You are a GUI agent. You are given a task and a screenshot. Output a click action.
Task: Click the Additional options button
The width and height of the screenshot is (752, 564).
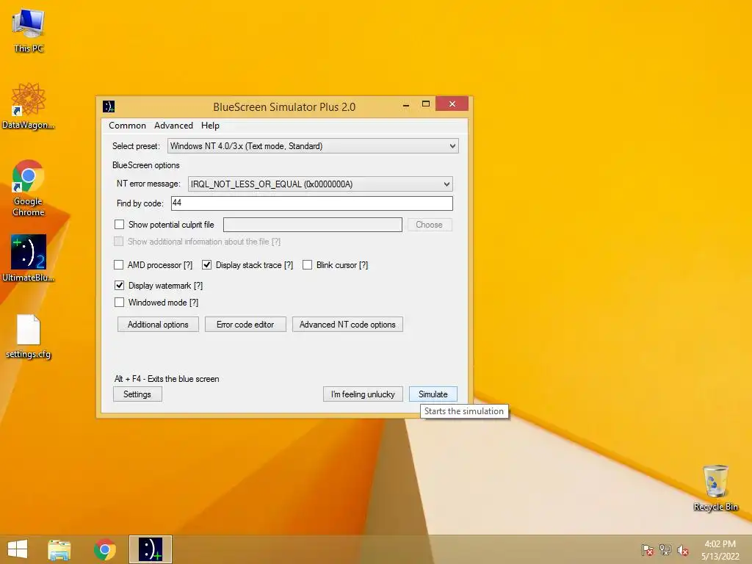click(x=158, y=324)
